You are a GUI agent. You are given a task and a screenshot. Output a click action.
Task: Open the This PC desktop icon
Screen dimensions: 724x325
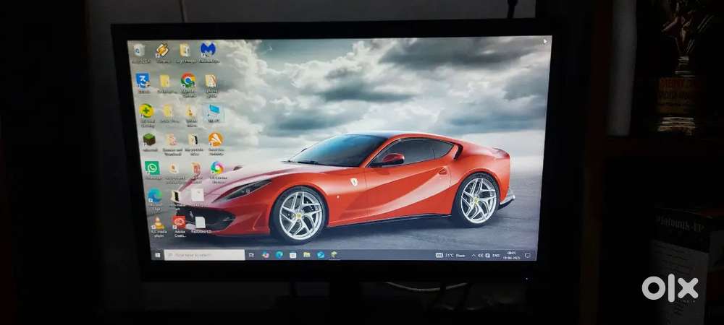click(x=214, y=111)
